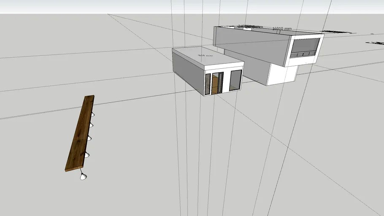Viewport: 384px width, 216px height.
Task: Select the fourth lamp from the top of plank
Action: click(x=87, y=155)
